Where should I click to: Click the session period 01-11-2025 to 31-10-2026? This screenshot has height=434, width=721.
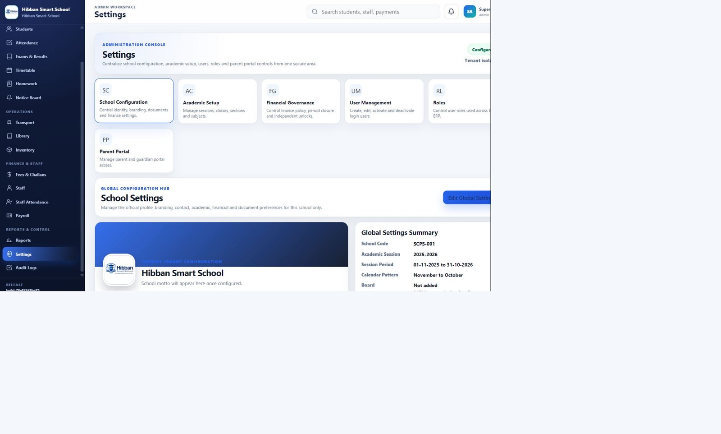pyautogui.click(x=443, y=265)
